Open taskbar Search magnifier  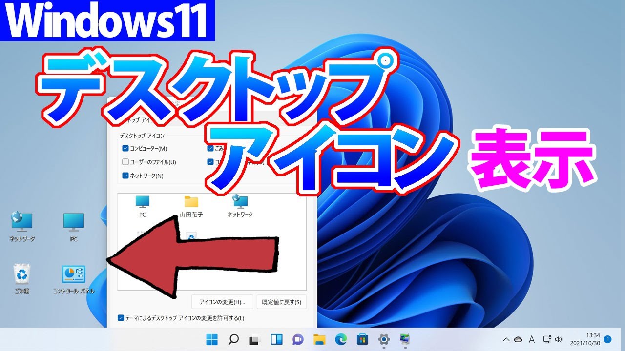coord(233,339)
